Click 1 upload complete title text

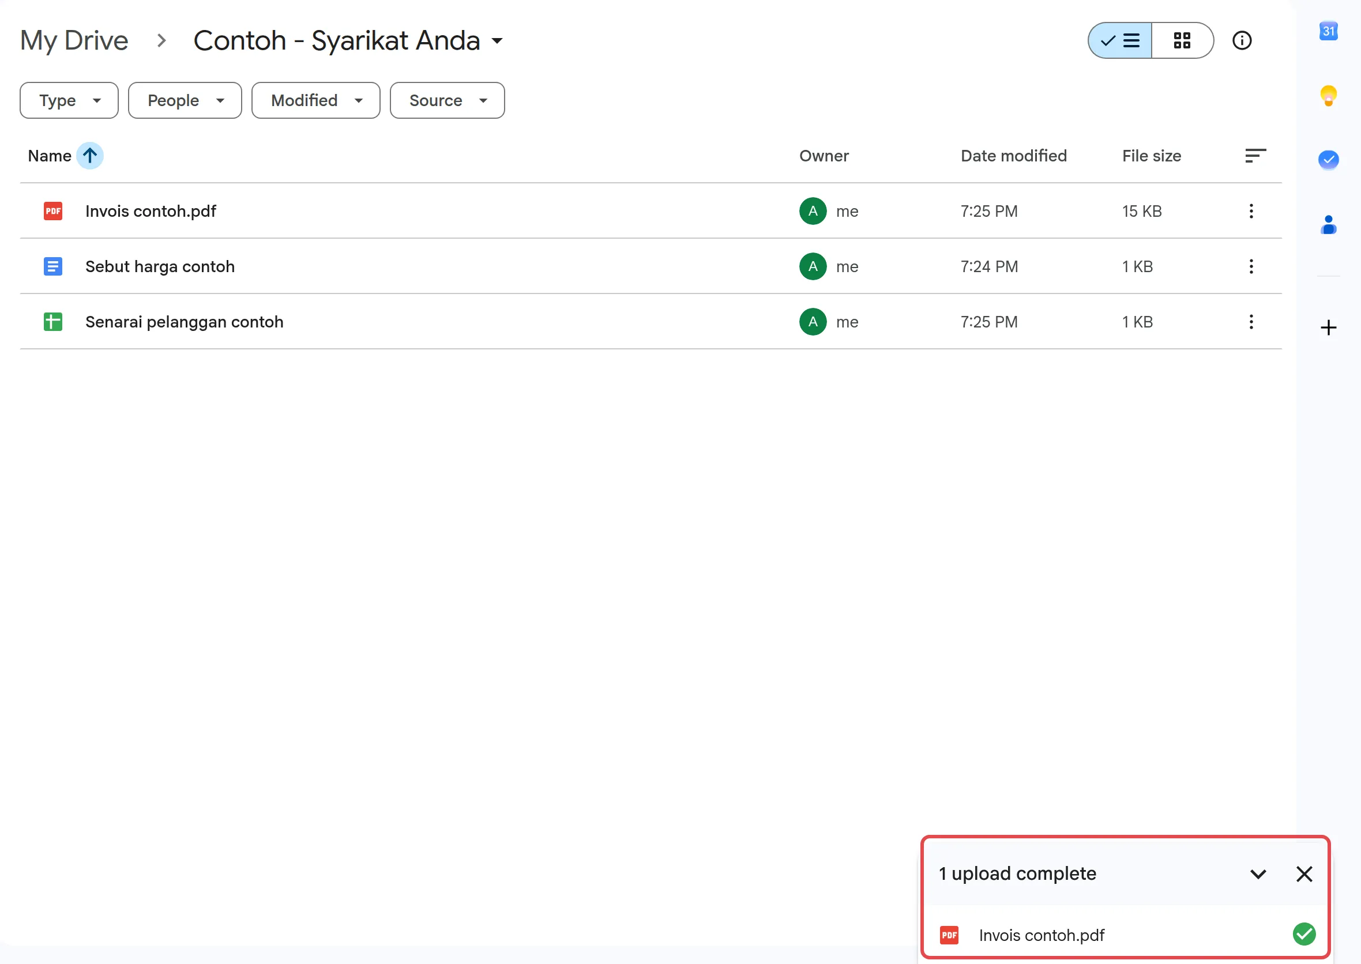(x=1017, y=873)
